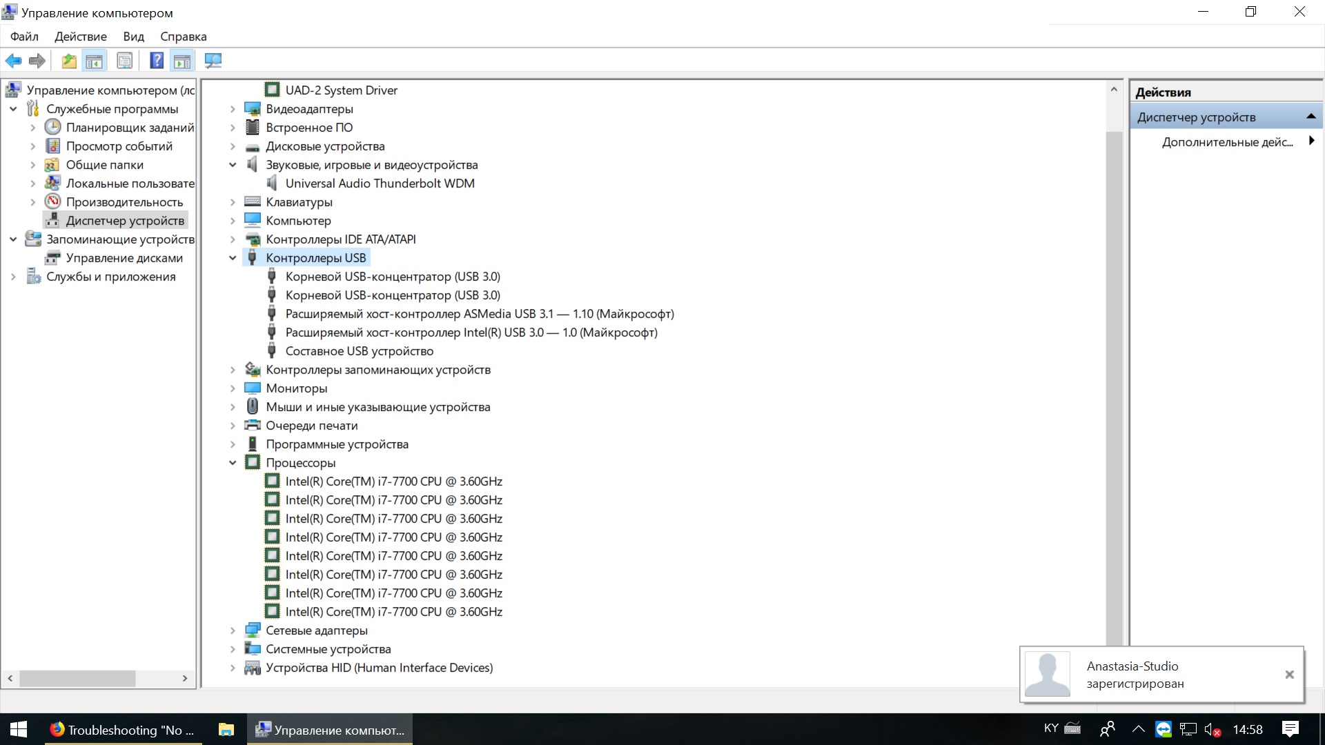Toggle Show/Hide Console Tree toolbar button
This screenshot has width=1325, height=745.
[x=95, y=61]
